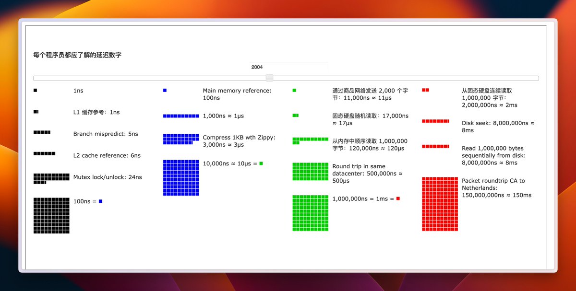Click the large blue grid for 10,000ns
The image size is (576, 291).
181,178
